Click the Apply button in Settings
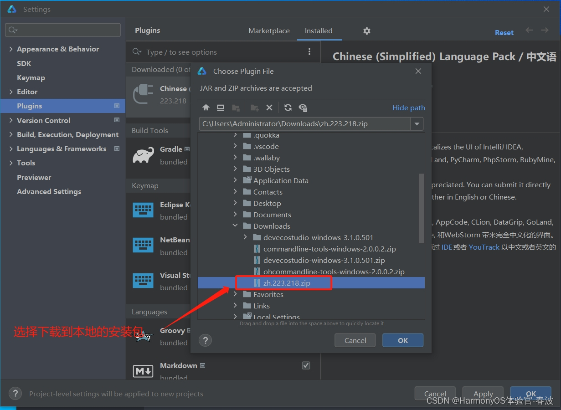The image size is (561, 410). (x=483, y=394)
